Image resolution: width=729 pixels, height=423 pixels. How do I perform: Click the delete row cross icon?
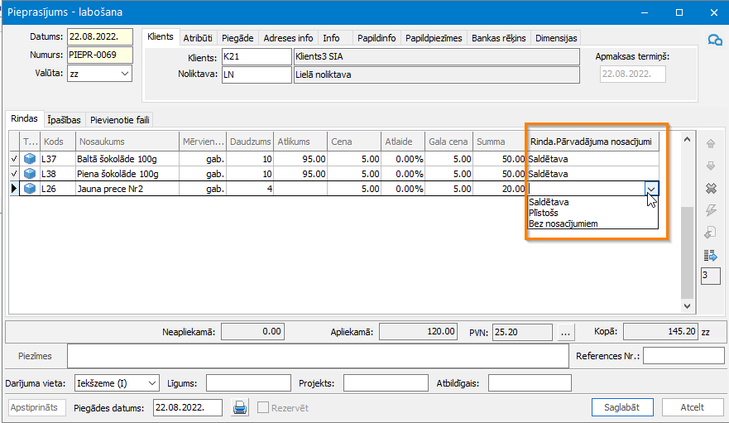709,188
